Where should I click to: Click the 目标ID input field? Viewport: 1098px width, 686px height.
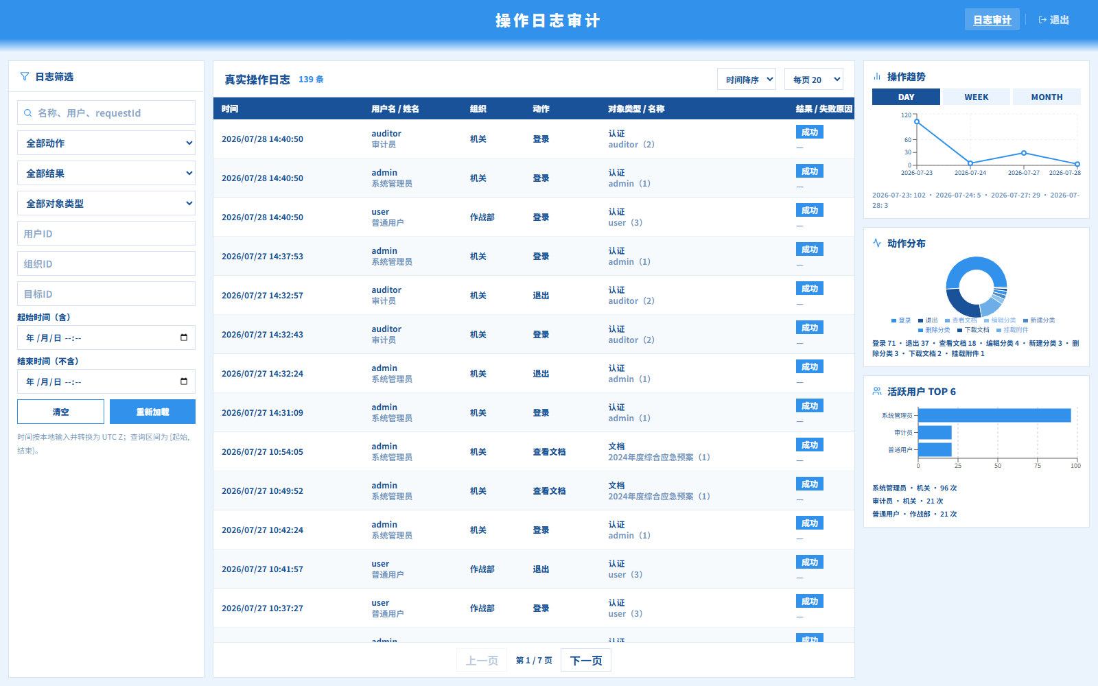point(106,294)
